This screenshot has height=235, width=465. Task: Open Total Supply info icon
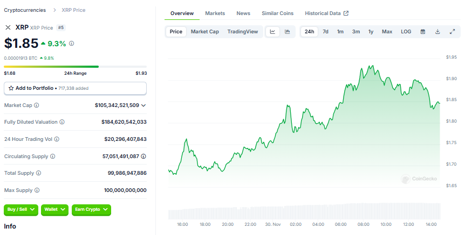click(38, 173)
